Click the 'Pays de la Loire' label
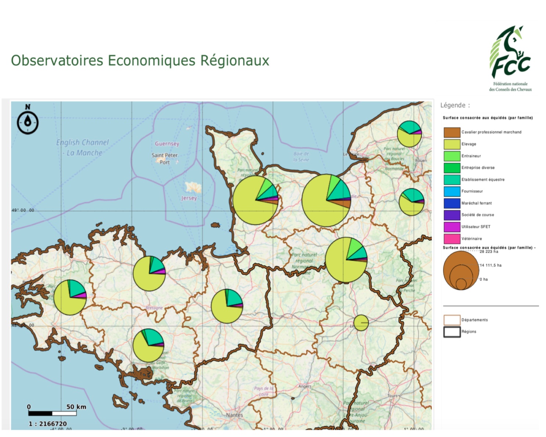Screen dimensions: 546x437 pos(264,391)
